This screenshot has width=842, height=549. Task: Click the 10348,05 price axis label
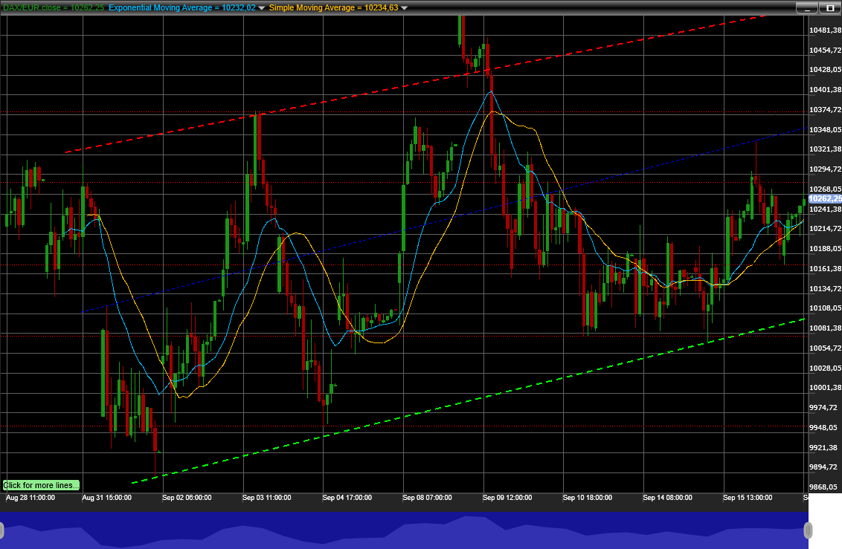826,130
